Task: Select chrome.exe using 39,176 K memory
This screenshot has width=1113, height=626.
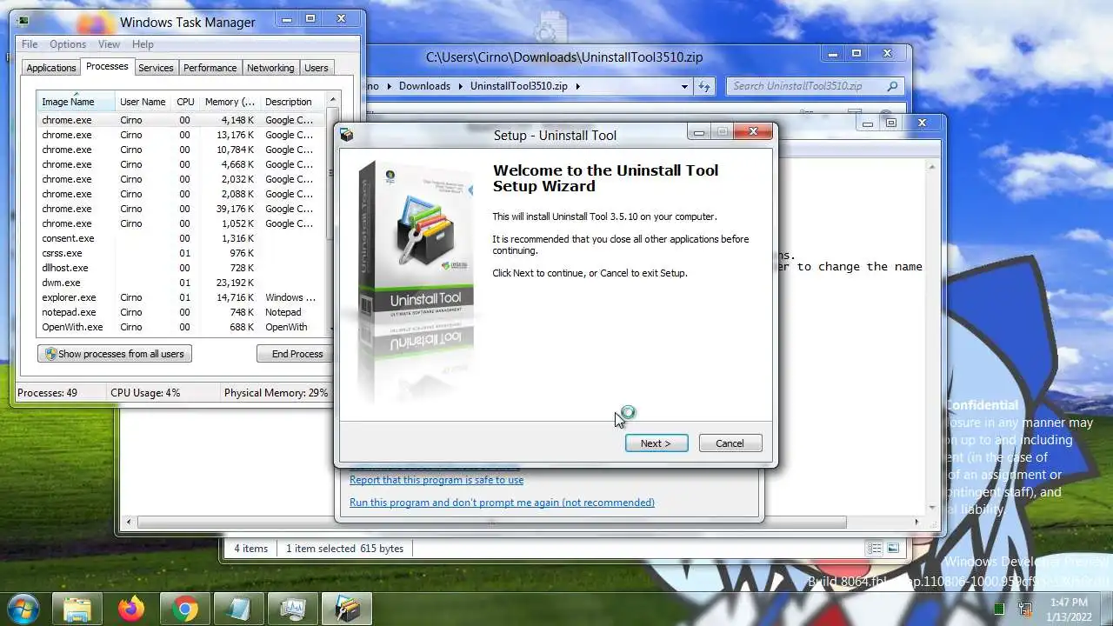Action: [x=181, y=209]
